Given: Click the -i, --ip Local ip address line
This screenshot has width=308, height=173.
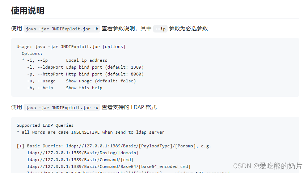Looking at the screenshot, I should 65,60.
